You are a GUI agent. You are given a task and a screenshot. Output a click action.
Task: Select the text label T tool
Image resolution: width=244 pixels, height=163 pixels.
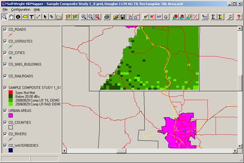(32, 17)
